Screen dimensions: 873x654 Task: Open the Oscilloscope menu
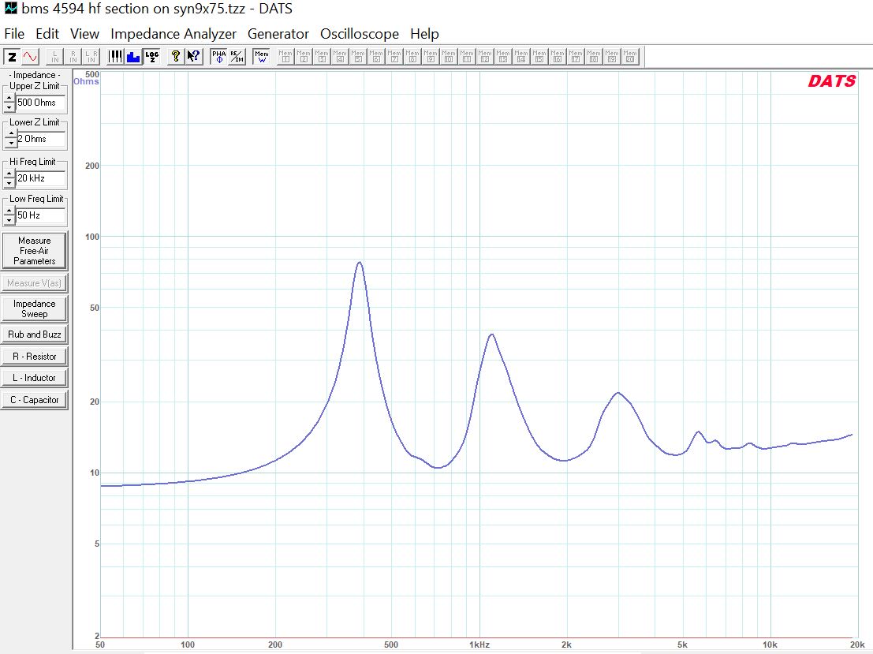tap(359, 33)
